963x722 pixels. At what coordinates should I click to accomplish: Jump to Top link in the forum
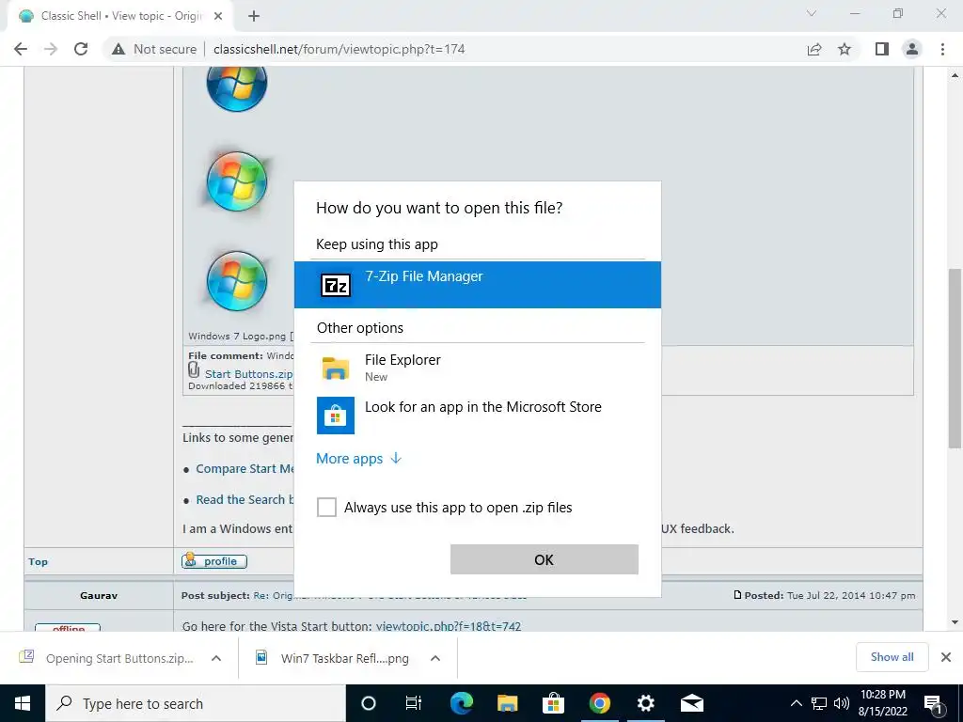[x=38, y=561]
